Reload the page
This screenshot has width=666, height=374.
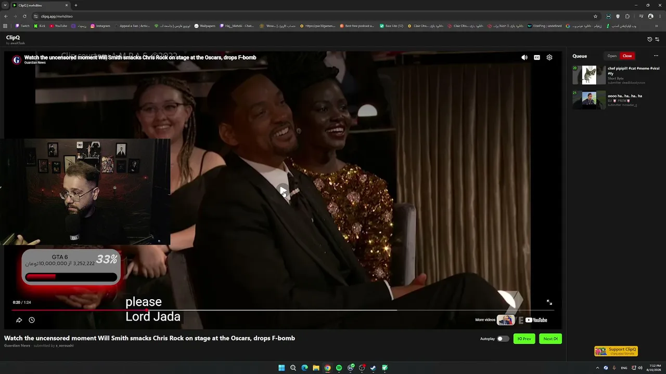point(24,16)
